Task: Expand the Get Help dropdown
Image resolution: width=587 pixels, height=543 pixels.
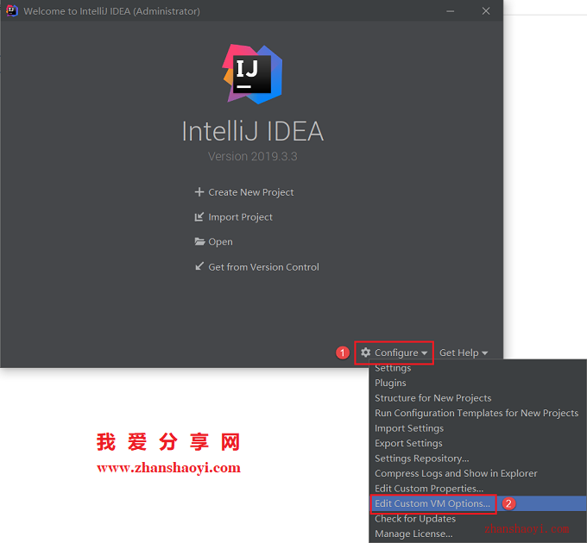Action: pos(464,353)
